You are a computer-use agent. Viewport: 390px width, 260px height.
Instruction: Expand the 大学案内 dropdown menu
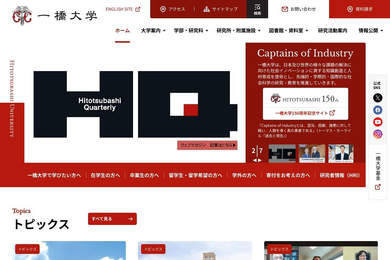tap(164, 30)
